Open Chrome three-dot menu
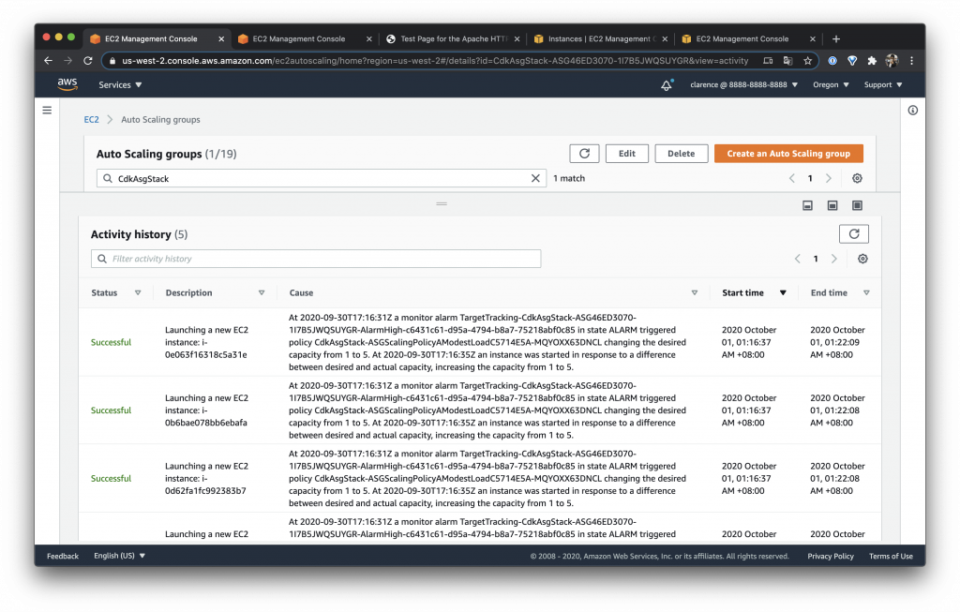This screenshot has height=612, width=960. click(911, 61)
